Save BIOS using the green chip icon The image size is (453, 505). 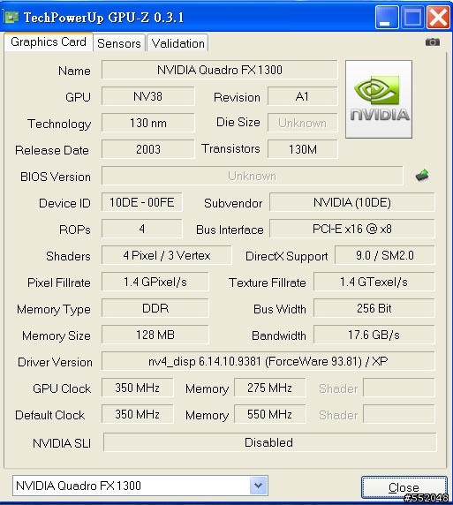point(422,176)
